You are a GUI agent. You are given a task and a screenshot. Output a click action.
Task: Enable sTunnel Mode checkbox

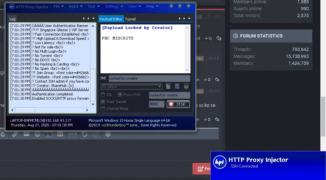[x=103, y=109]
